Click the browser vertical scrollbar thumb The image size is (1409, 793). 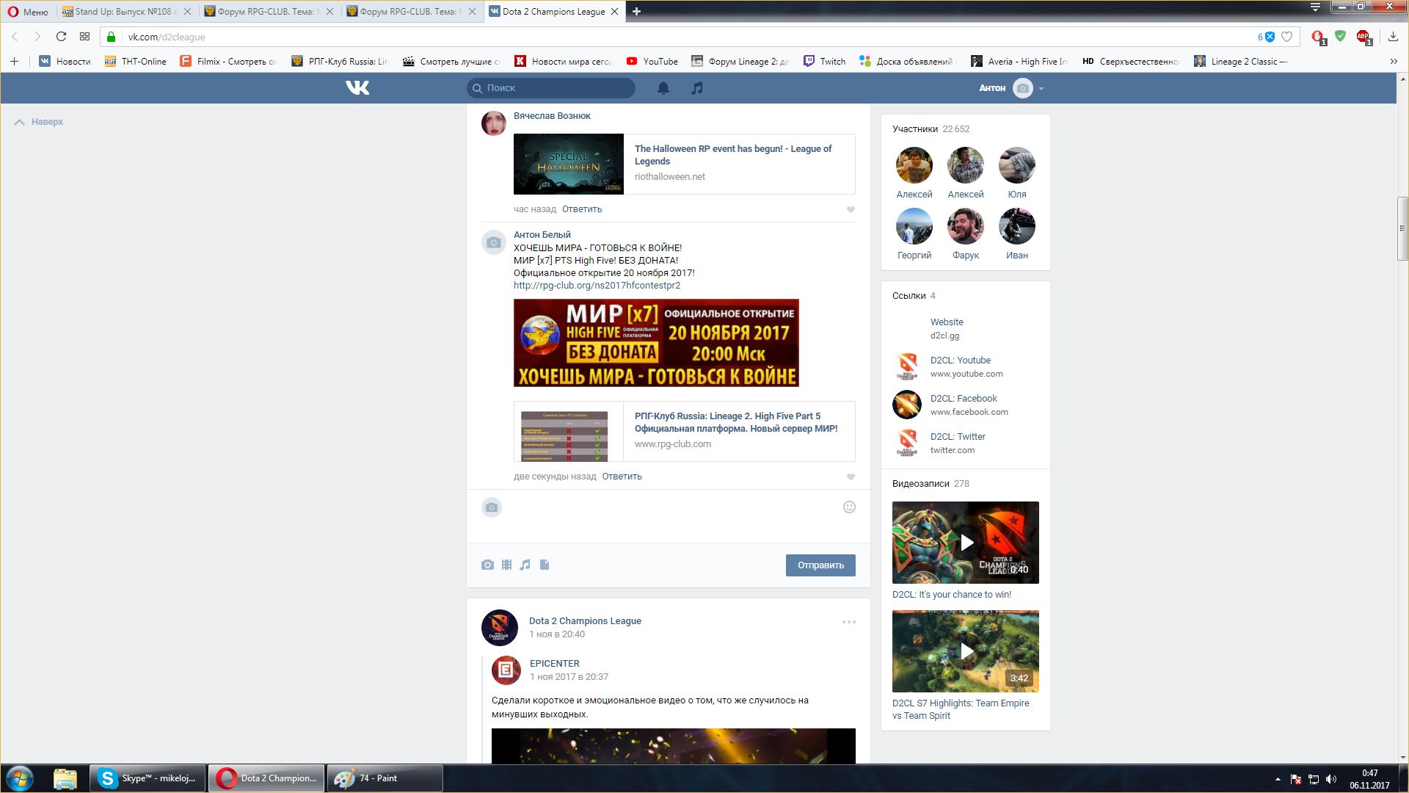point(1402,228)
